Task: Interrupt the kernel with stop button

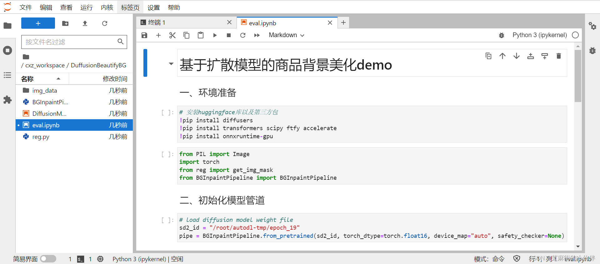Action: (x=229, y=35)
